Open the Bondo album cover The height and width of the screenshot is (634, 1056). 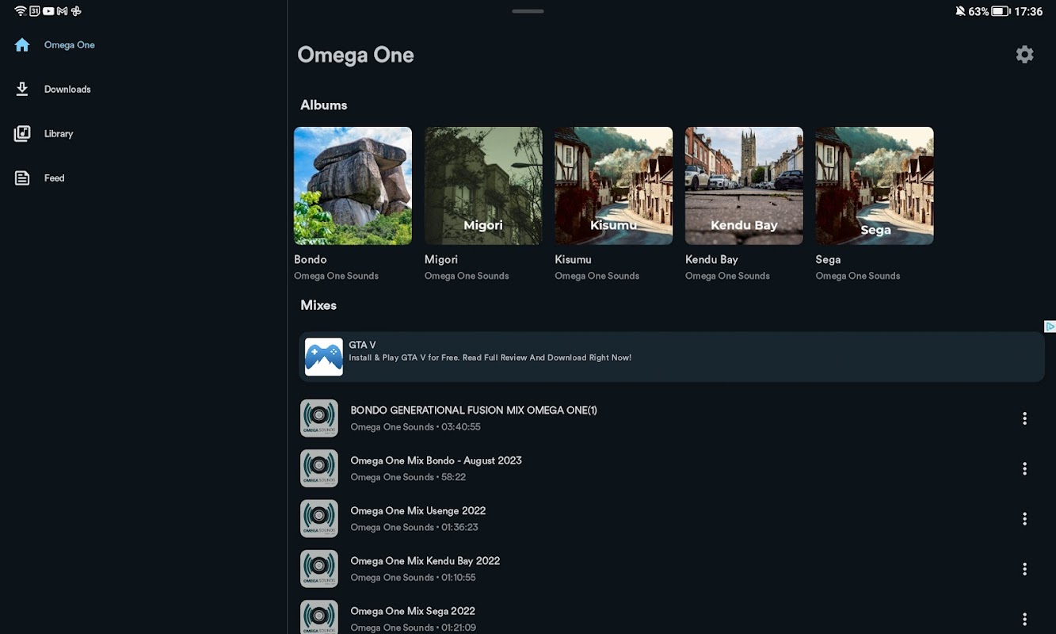(x=353, y=185)
